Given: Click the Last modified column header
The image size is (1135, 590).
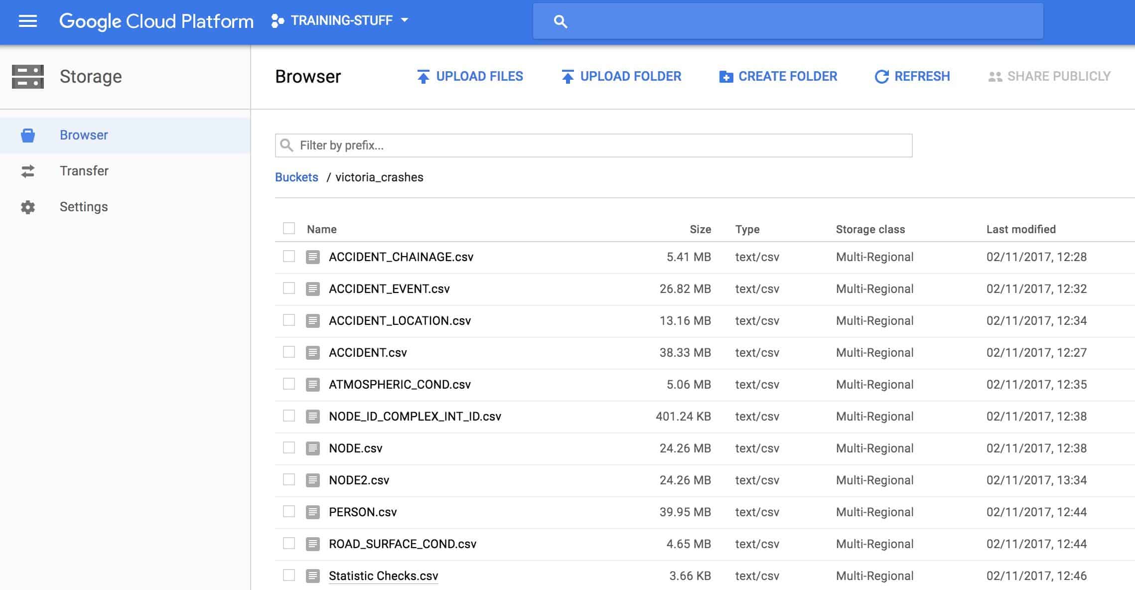Looking at the screenshot, I should [1021, 229].
